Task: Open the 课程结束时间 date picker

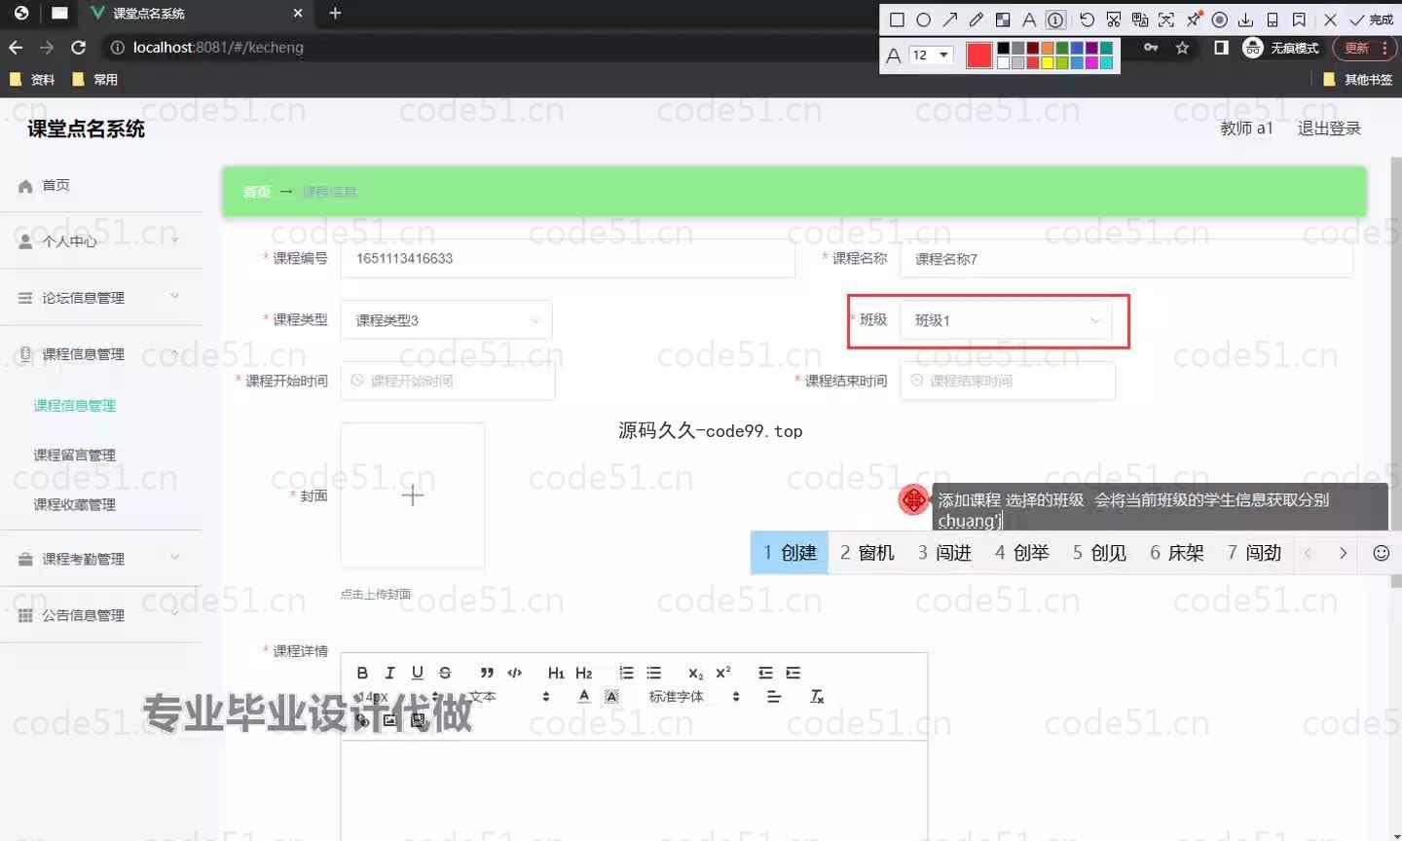Action: (1008, 381)
